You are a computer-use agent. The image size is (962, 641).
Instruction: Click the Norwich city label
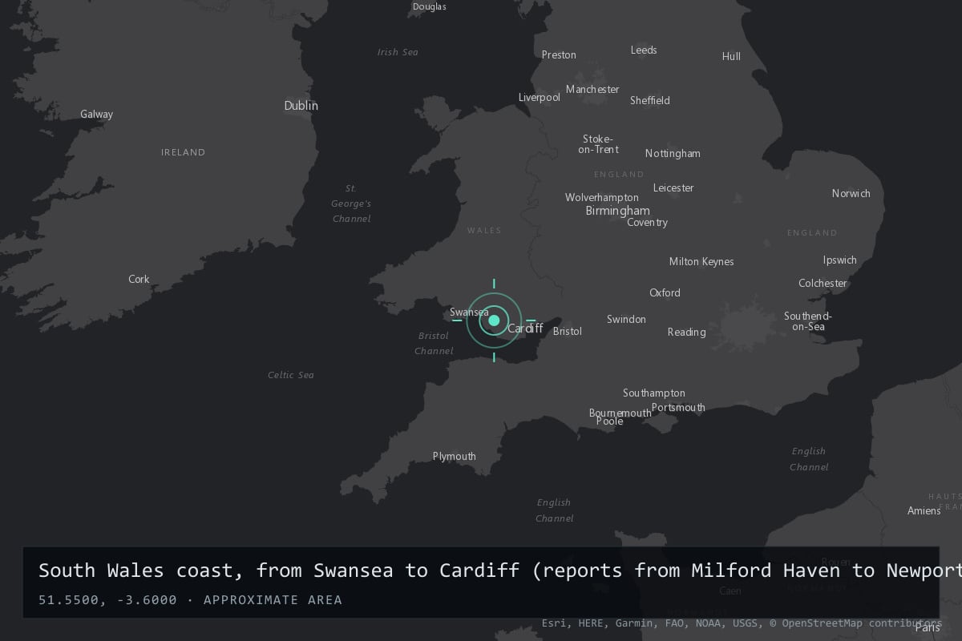click(x=851, y=193)
